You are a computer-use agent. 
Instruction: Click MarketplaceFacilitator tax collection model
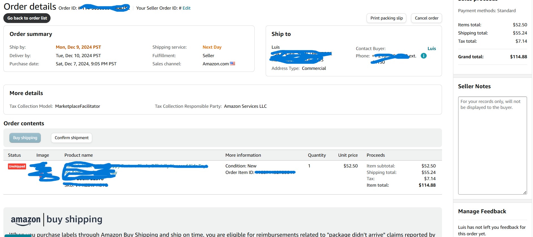pyautogui.click(x=78, y=106)
